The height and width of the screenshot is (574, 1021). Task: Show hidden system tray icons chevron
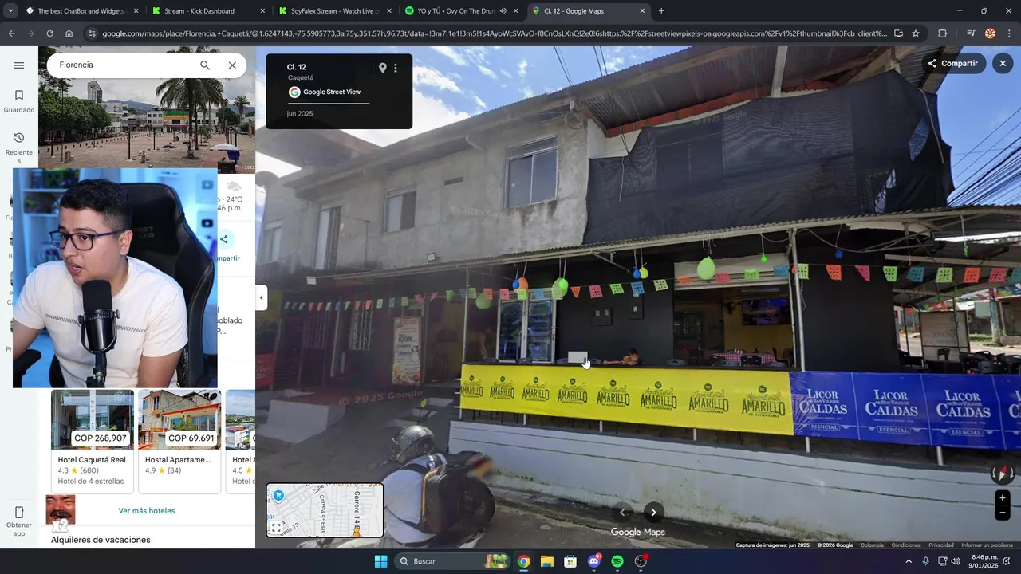pos(909,561)
